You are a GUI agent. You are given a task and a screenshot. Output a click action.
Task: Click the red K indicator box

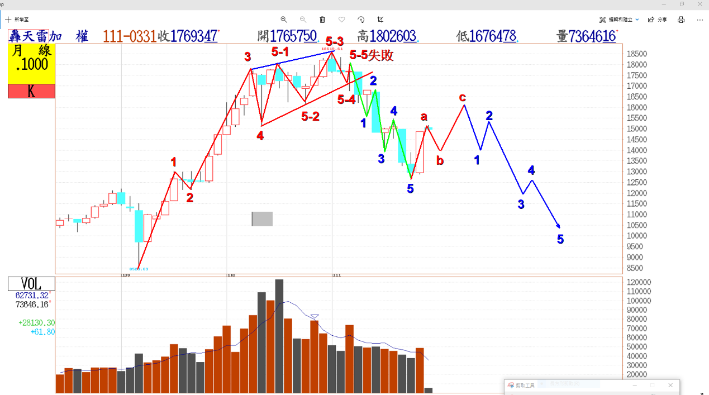click(x=31, y=91)
